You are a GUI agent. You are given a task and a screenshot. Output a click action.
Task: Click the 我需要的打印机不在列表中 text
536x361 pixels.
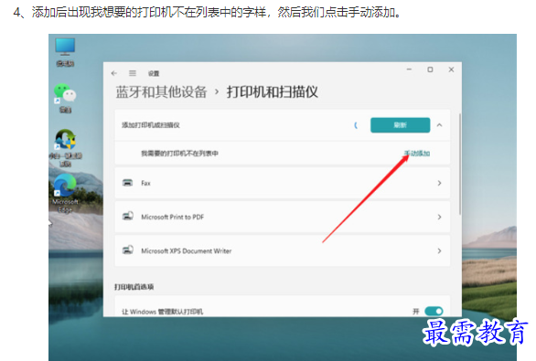180,154
